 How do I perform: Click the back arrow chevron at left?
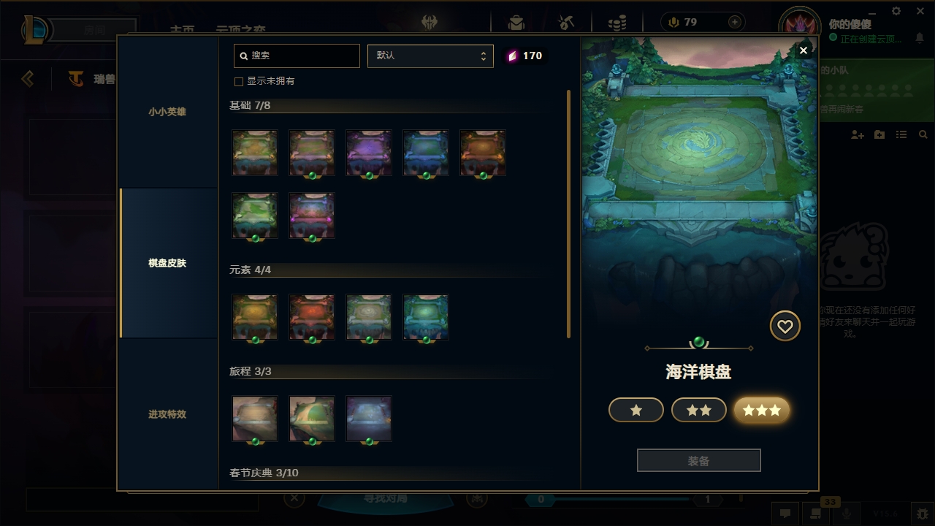(x=28, y=78)
